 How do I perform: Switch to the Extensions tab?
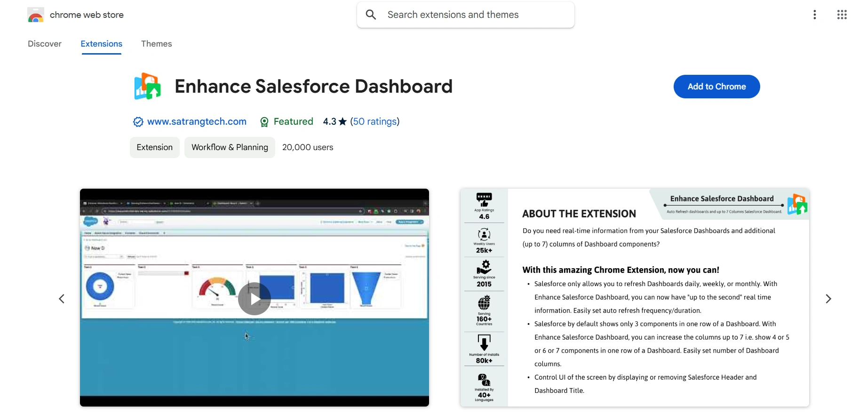point(102,44)
